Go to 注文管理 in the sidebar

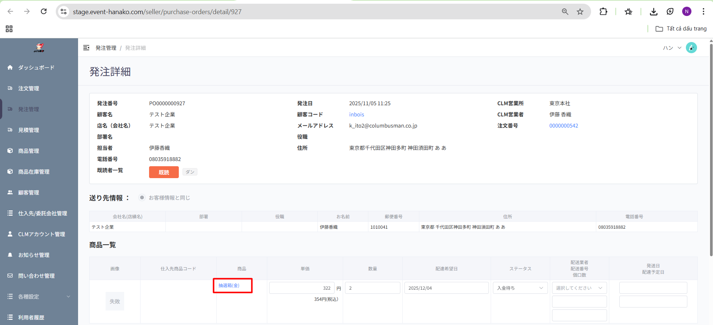pos(29,88)
